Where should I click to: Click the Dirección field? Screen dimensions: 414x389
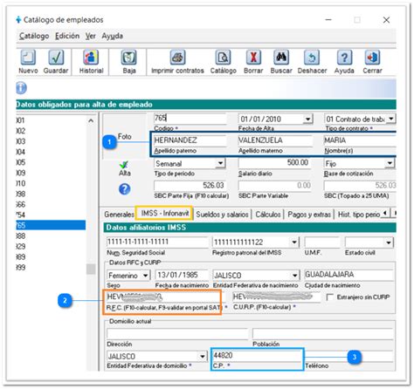(177, 334)
